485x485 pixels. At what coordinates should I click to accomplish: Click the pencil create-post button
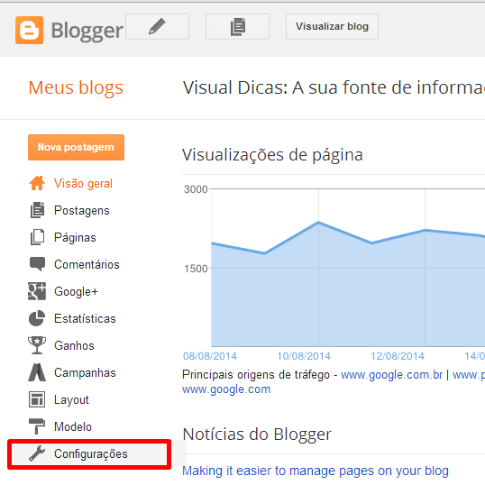(157, 27)
